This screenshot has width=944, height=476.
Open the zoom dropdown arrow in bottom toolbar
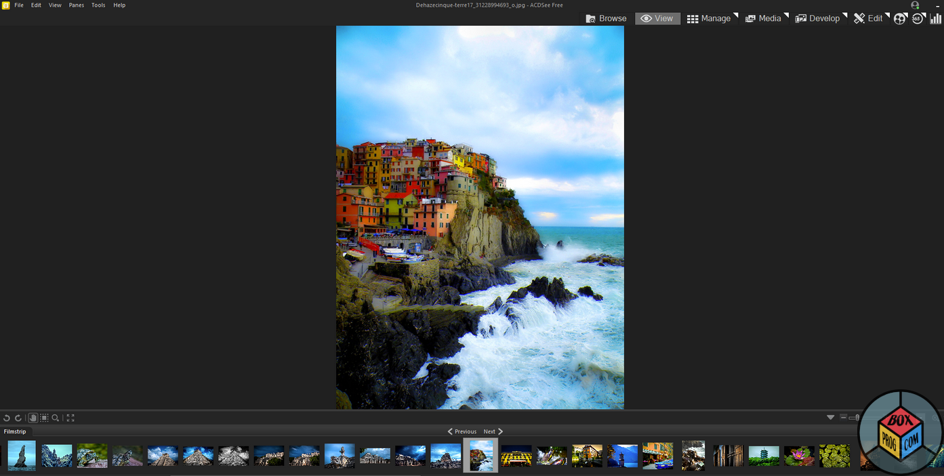(x=830, y=418)
